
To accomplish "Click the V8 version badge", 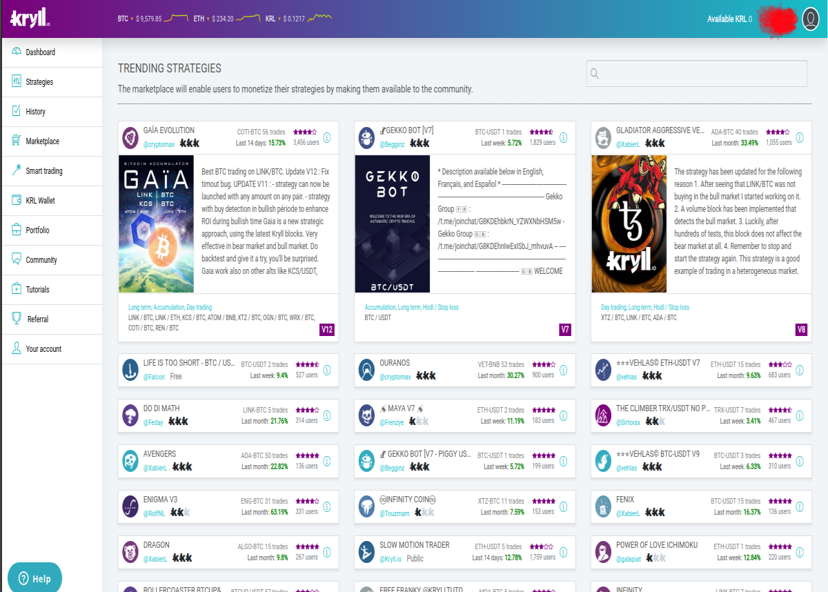I will [801, 330].
